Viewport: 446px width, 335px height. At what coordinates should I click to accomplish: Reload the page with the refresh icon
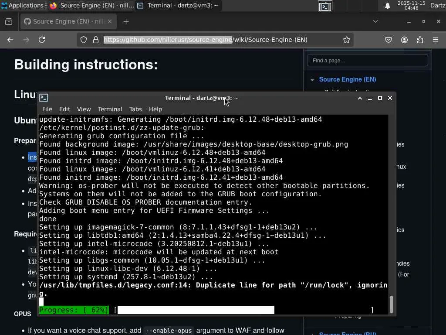point(42,40)
